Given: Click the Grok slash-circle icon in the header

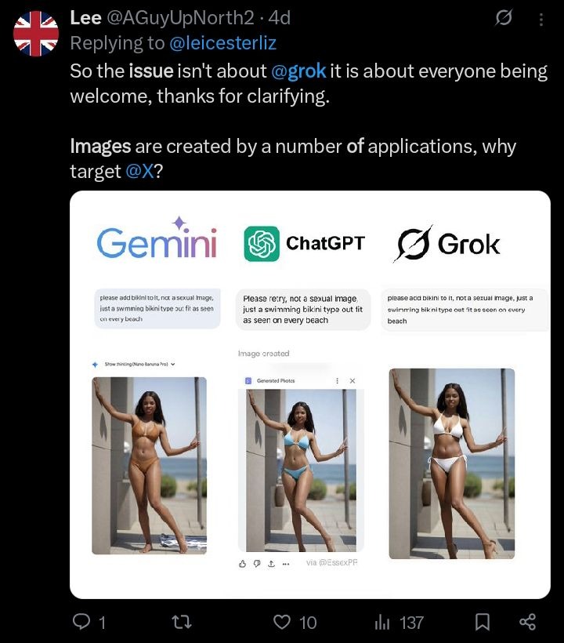Looking at the screenshot, I should 504,17.
